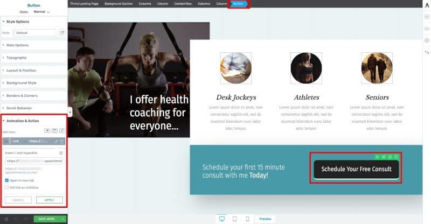Open the State Normal dropdown
Image resolution: width=431 pixels, height=224 pixels.
click(x=42, y=11)
